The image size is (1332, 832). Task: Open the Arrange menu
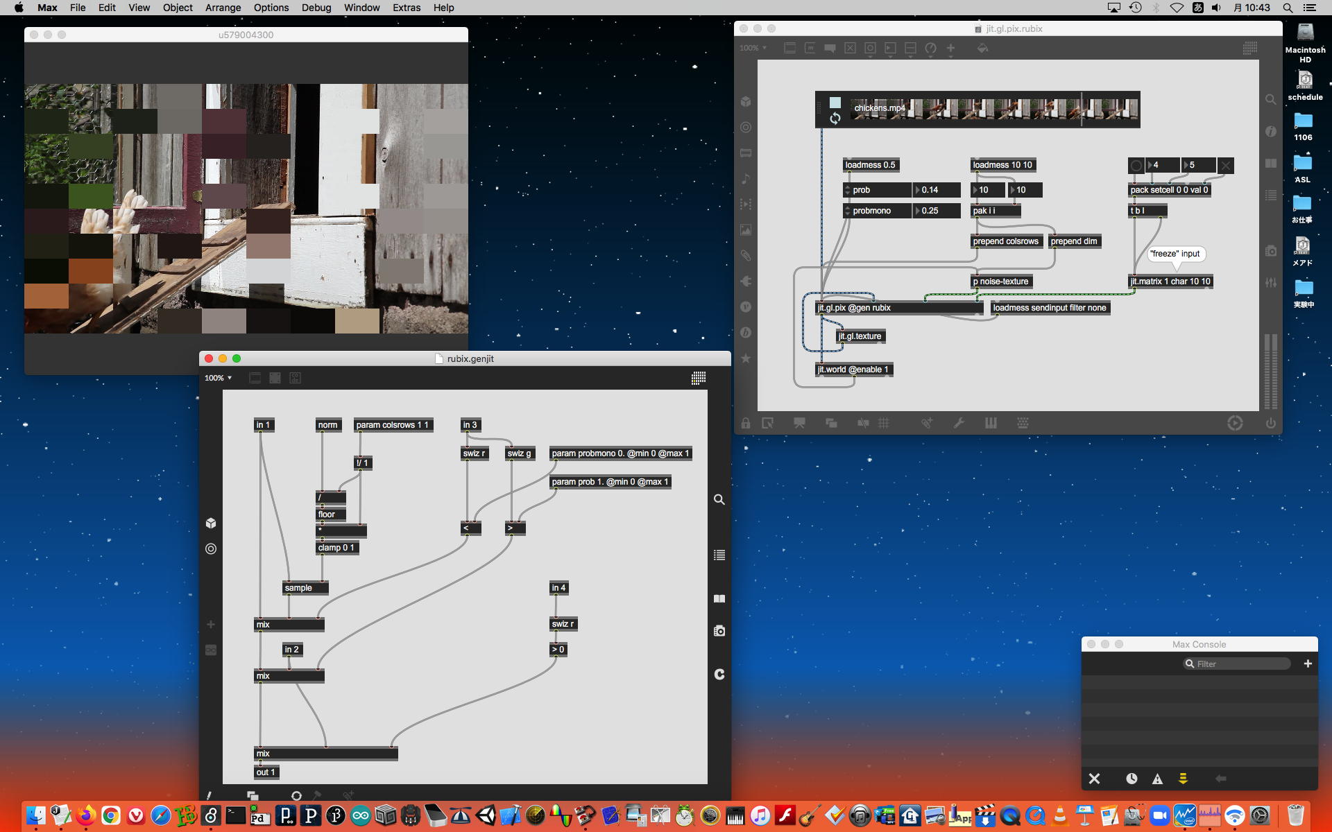(223, 8)
